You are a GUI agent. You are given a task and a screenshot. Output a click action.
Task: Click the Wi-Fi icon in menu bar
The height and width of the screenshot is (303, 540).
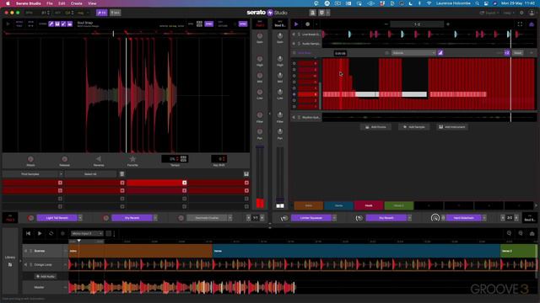point(429,3)
